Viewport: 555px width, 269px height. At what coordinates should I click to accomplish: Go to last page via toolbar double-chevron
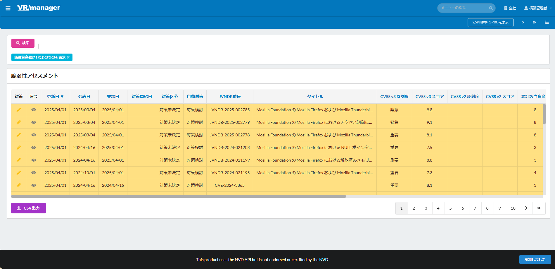click(534, 22)
